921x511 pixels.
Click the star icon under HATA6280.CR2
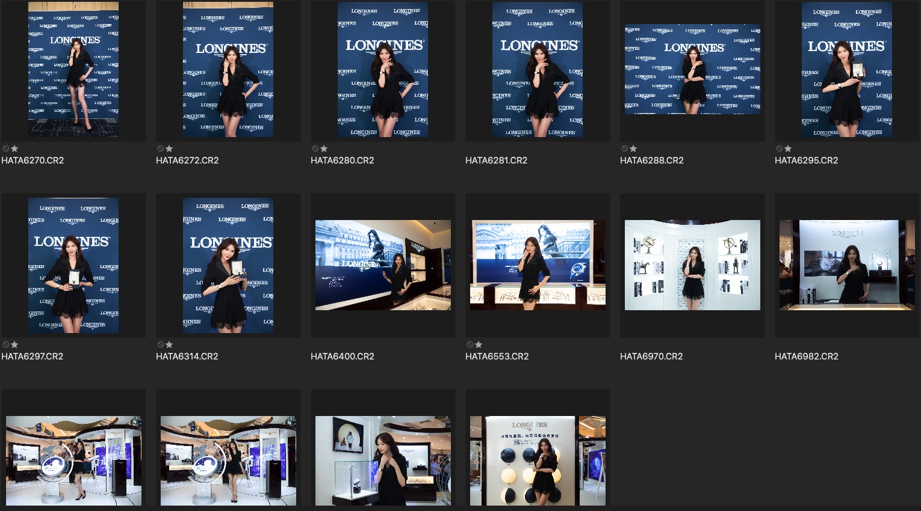[x=324, y=148]
